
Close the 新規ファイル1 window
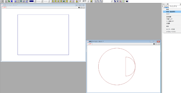pyautogui.click(x=158, y=41)
